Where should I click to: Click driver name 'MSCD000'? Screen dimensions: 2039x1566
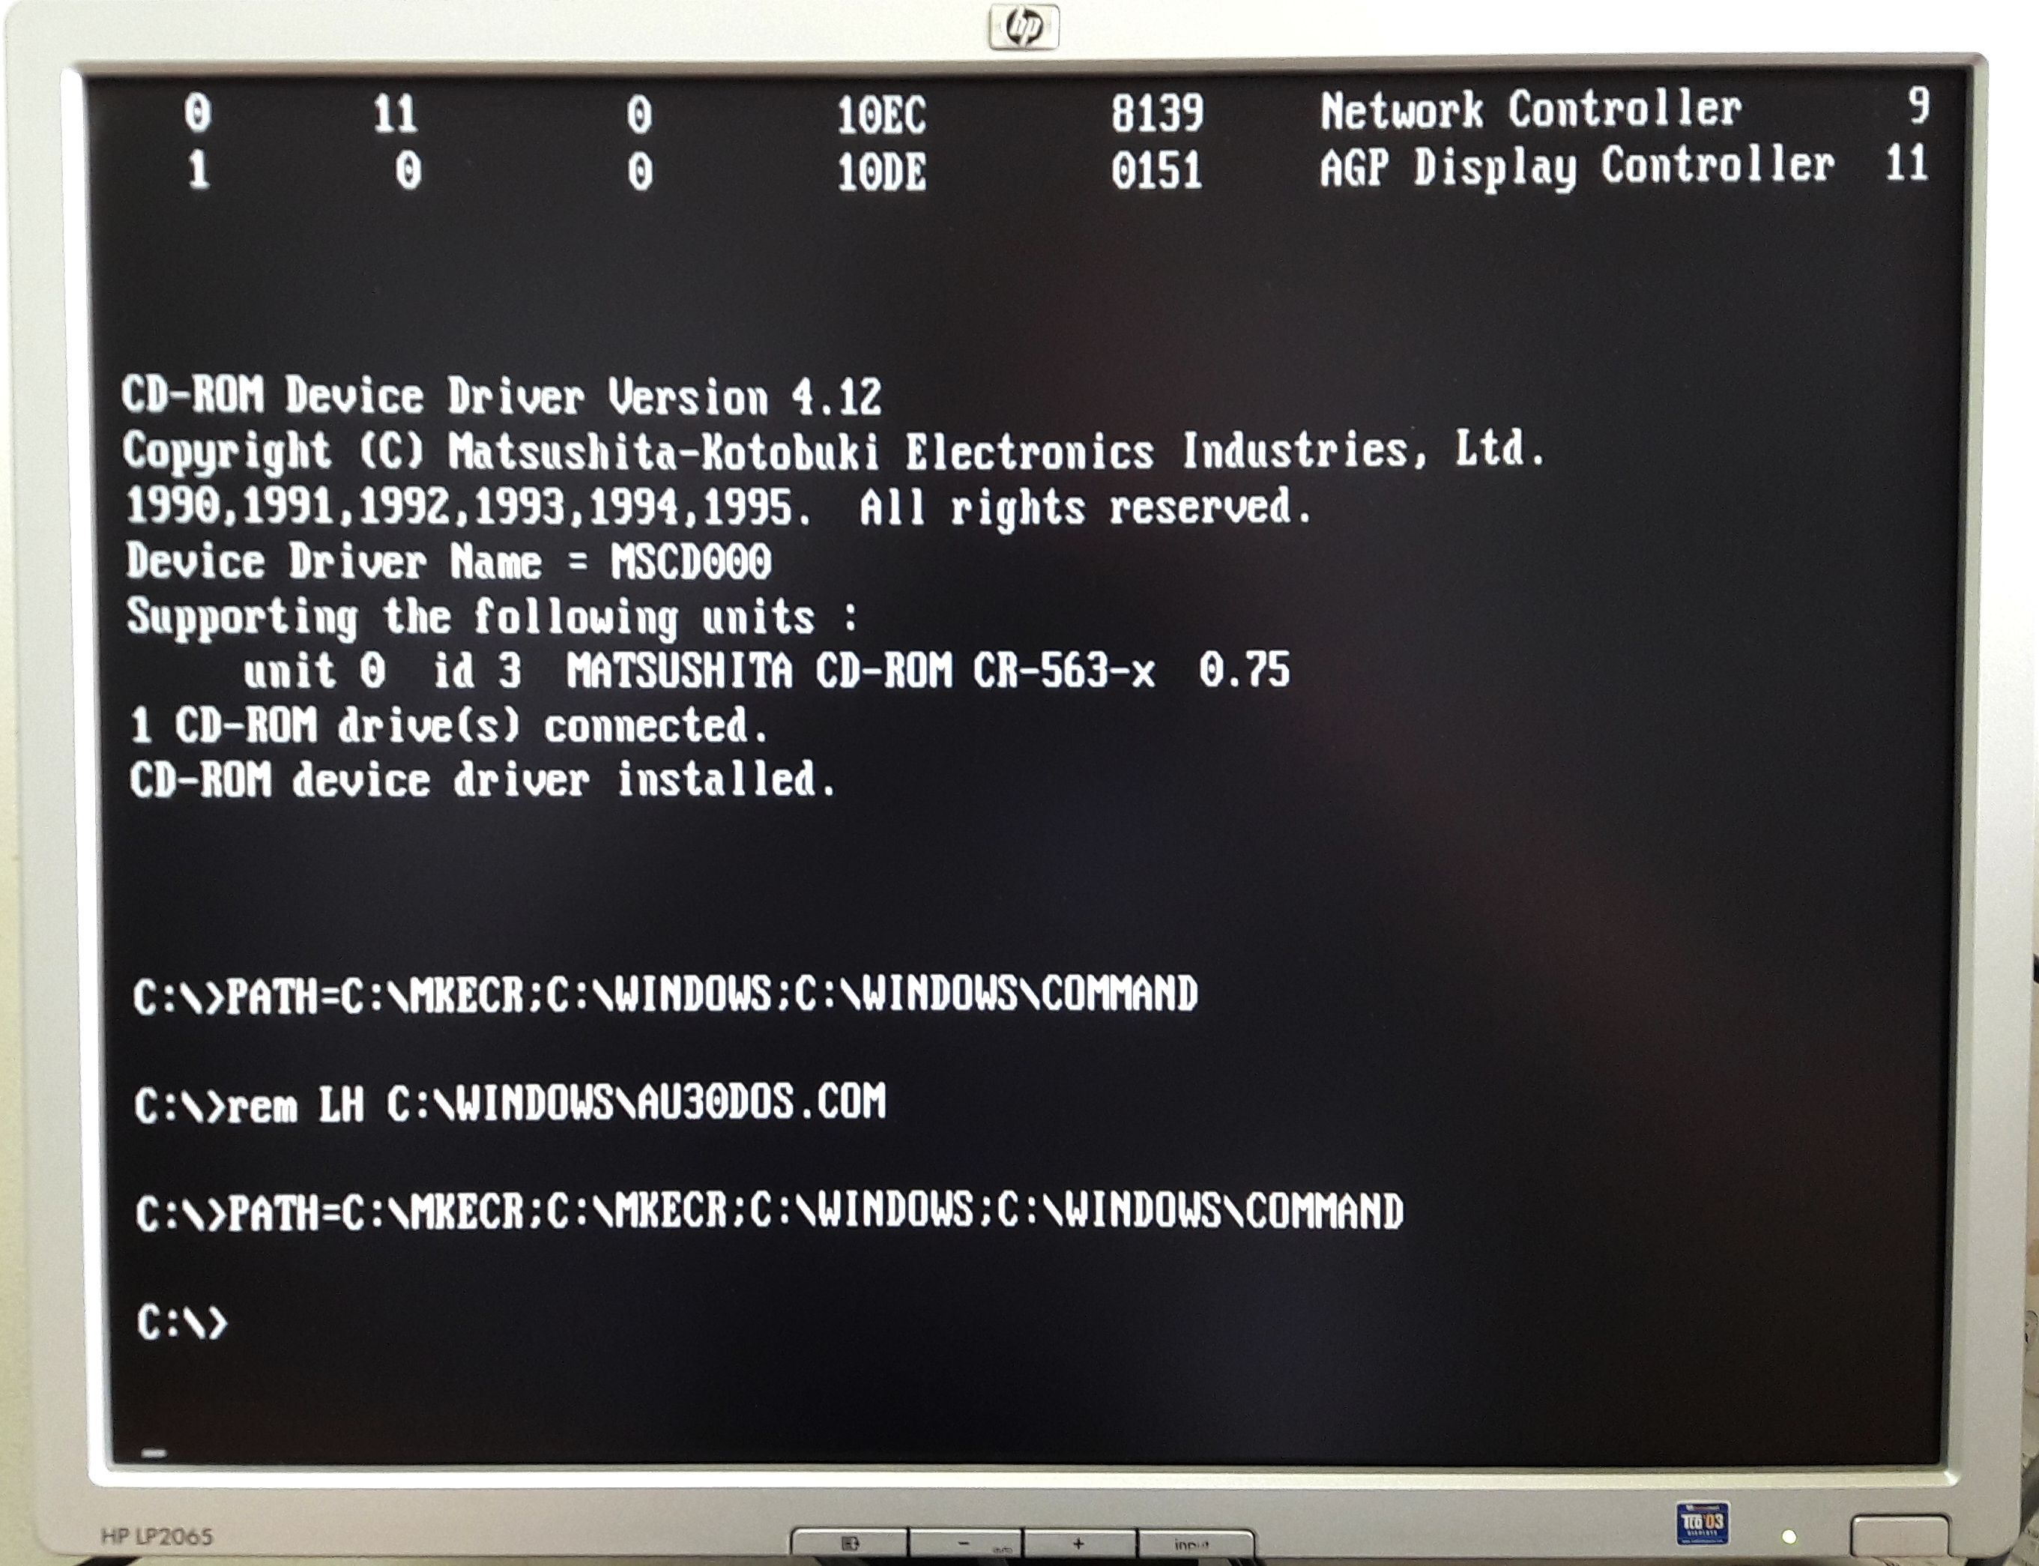(x=691, y=562)
